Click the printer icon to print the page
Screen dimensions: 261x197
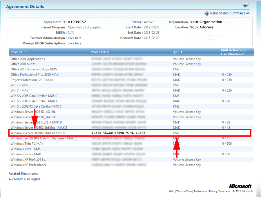click(x=246, y=5)
